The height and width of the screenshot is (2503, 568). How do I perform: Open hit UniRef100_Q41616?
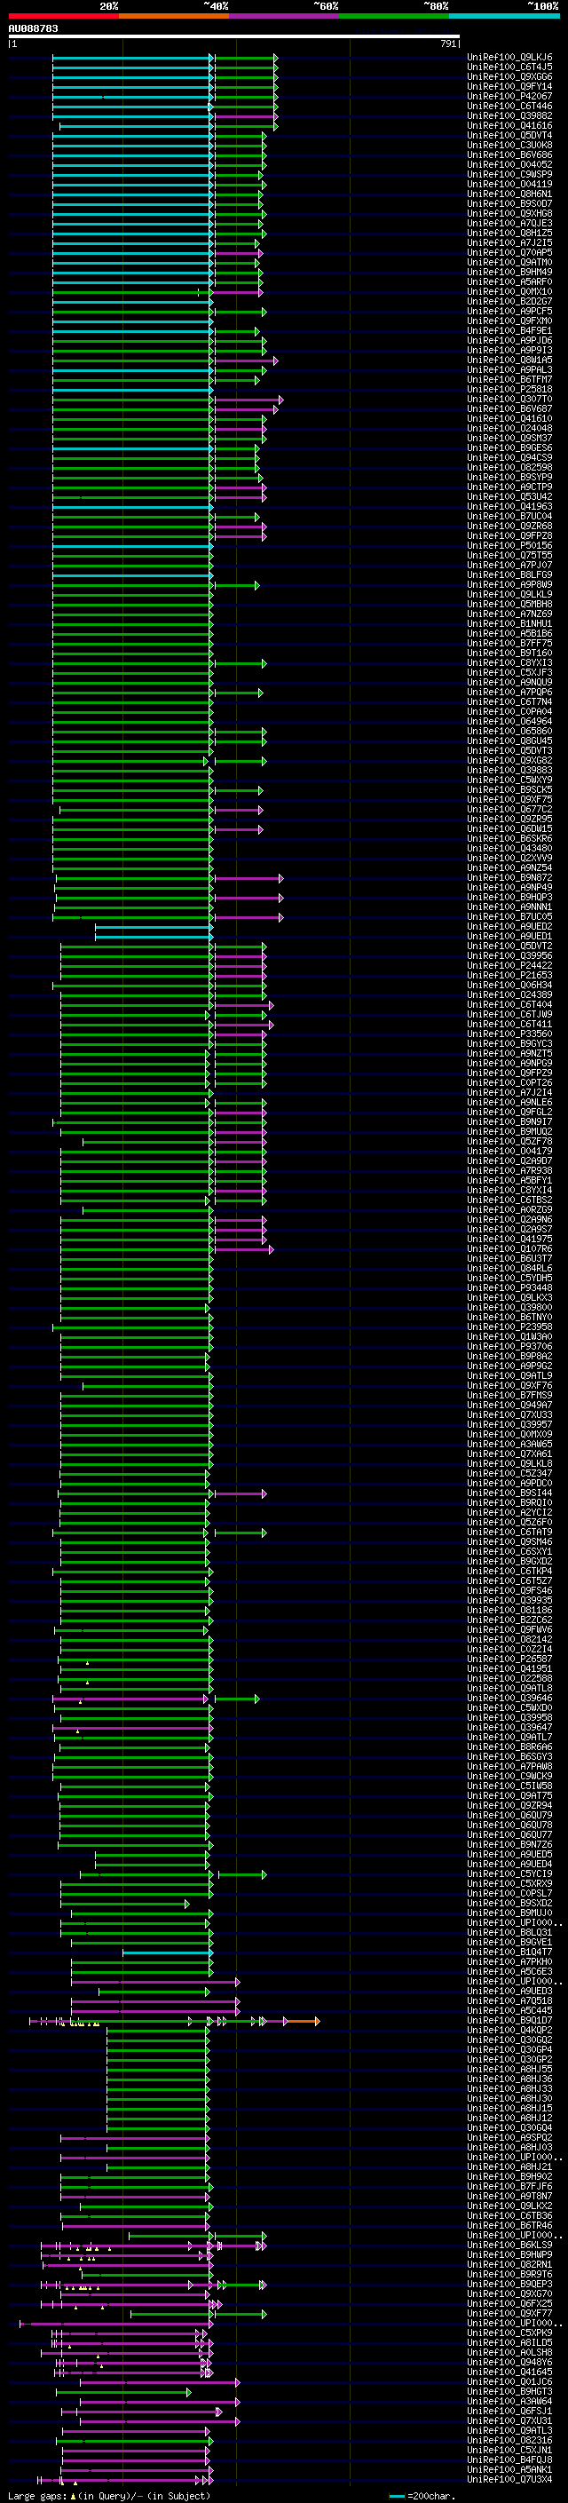point(509,125)
